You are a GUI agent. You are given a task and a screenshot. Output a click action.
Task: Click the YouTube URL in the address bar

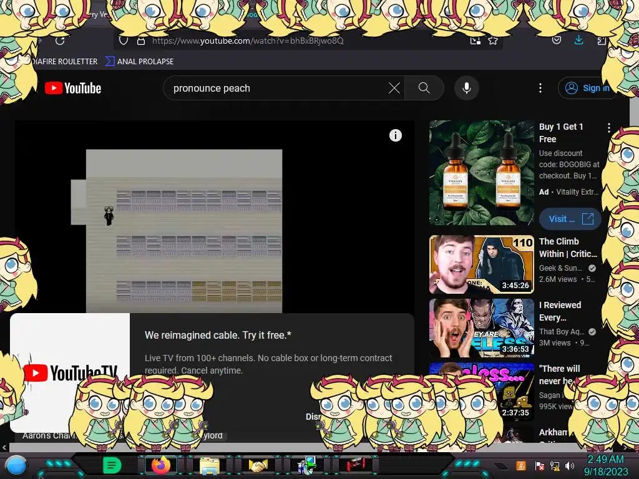248,41
